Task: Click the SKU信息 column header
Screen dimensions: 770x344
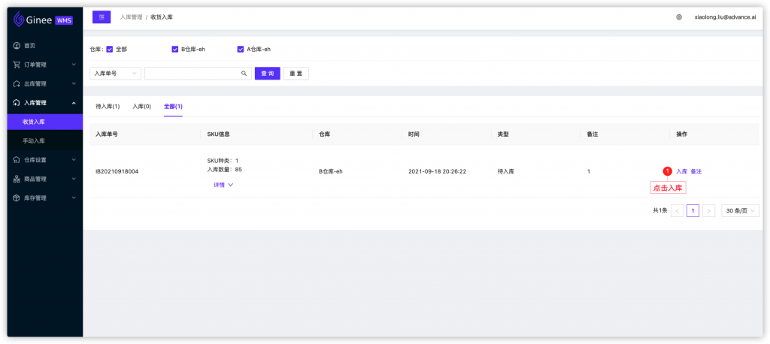Action: pos(219,134)
